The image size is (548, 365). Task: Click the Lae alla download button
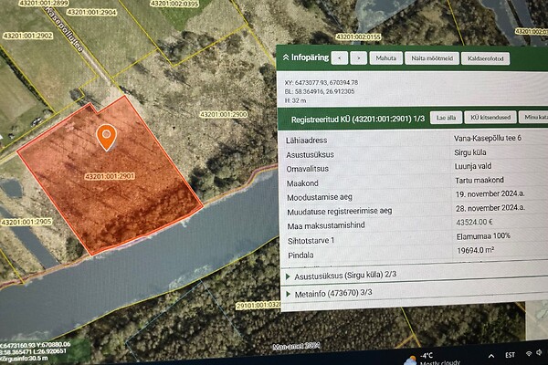447,118
